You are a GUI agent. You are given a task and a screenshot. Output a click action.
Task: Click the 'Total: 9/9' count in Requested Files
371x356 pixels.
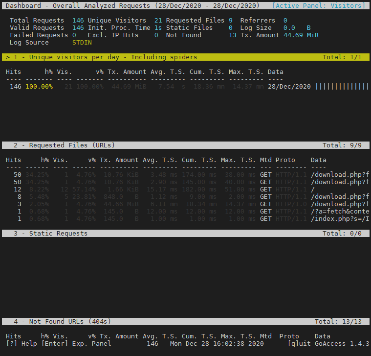click(342, 145)
